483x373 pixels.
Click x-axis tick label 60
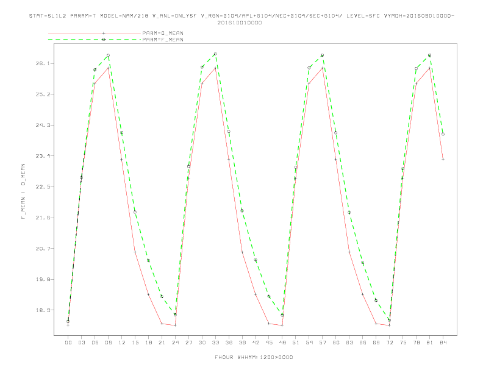(x=336, y=343)
